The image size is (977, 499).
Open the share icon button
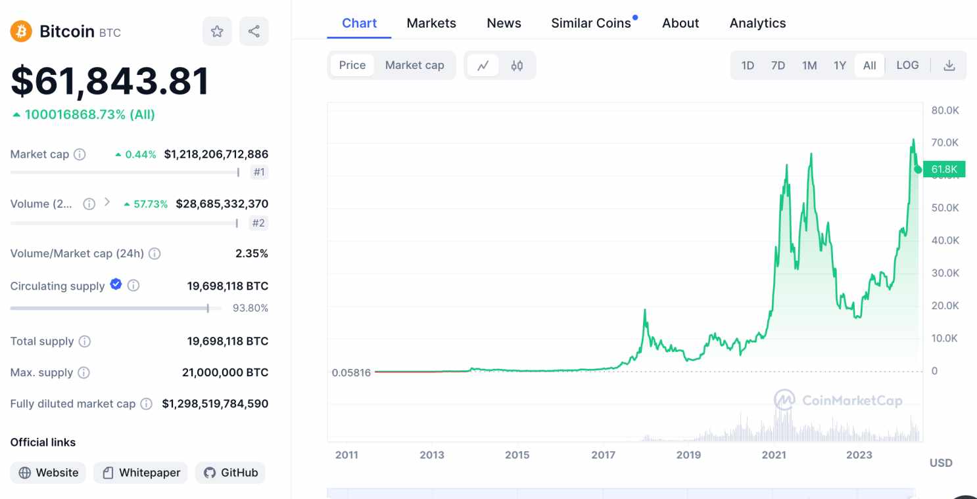pos(254,31)
